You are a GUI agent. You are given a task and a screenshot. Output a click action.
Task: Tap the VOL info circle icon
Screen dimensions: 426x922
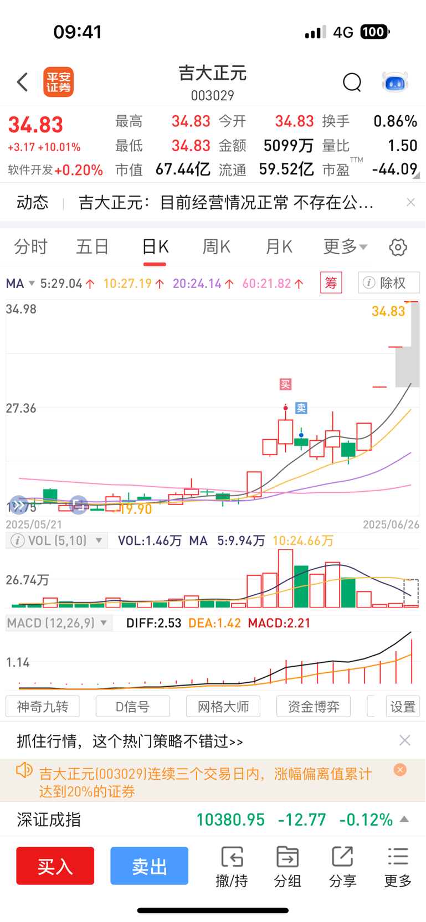click(x=17, y=540)
